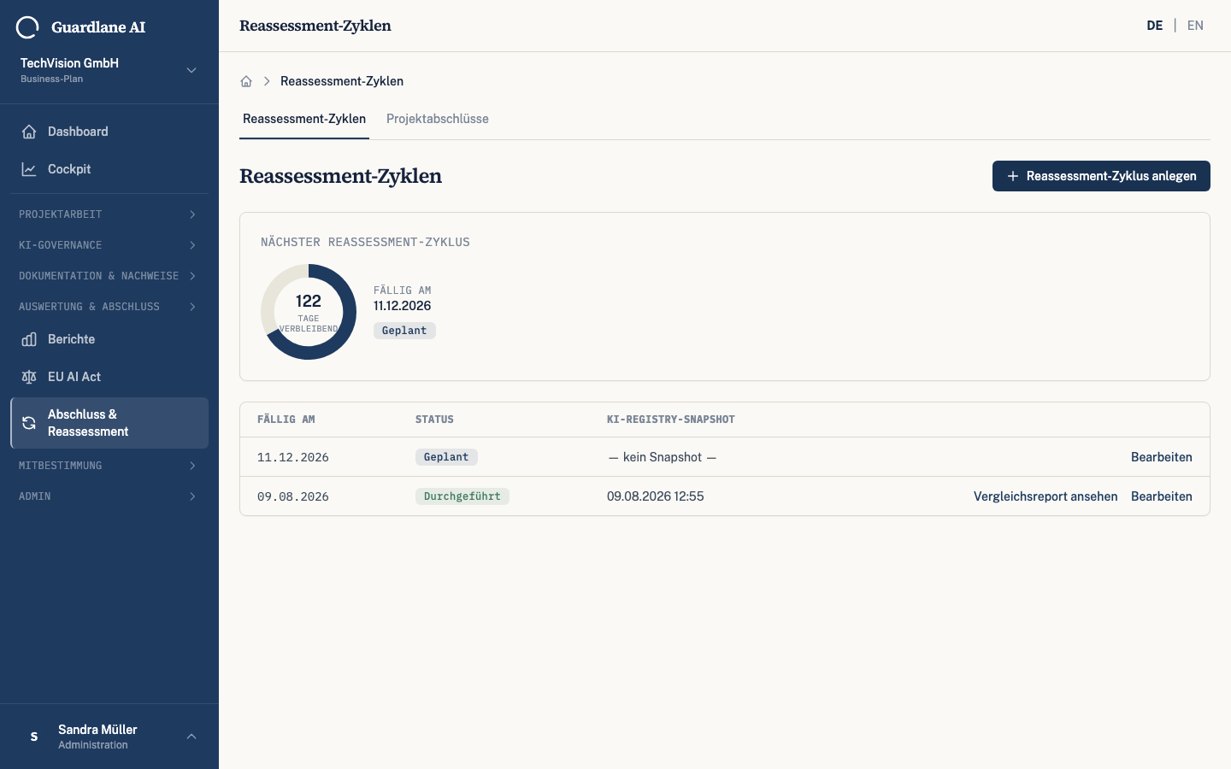
Task: Click the Berichte bar chart icon
Action: [29, 339]
